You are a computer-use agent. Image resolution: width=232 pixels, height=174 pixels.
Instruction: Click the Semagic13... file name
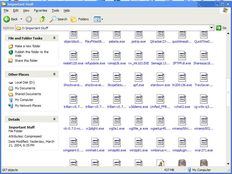click(160, 63)
